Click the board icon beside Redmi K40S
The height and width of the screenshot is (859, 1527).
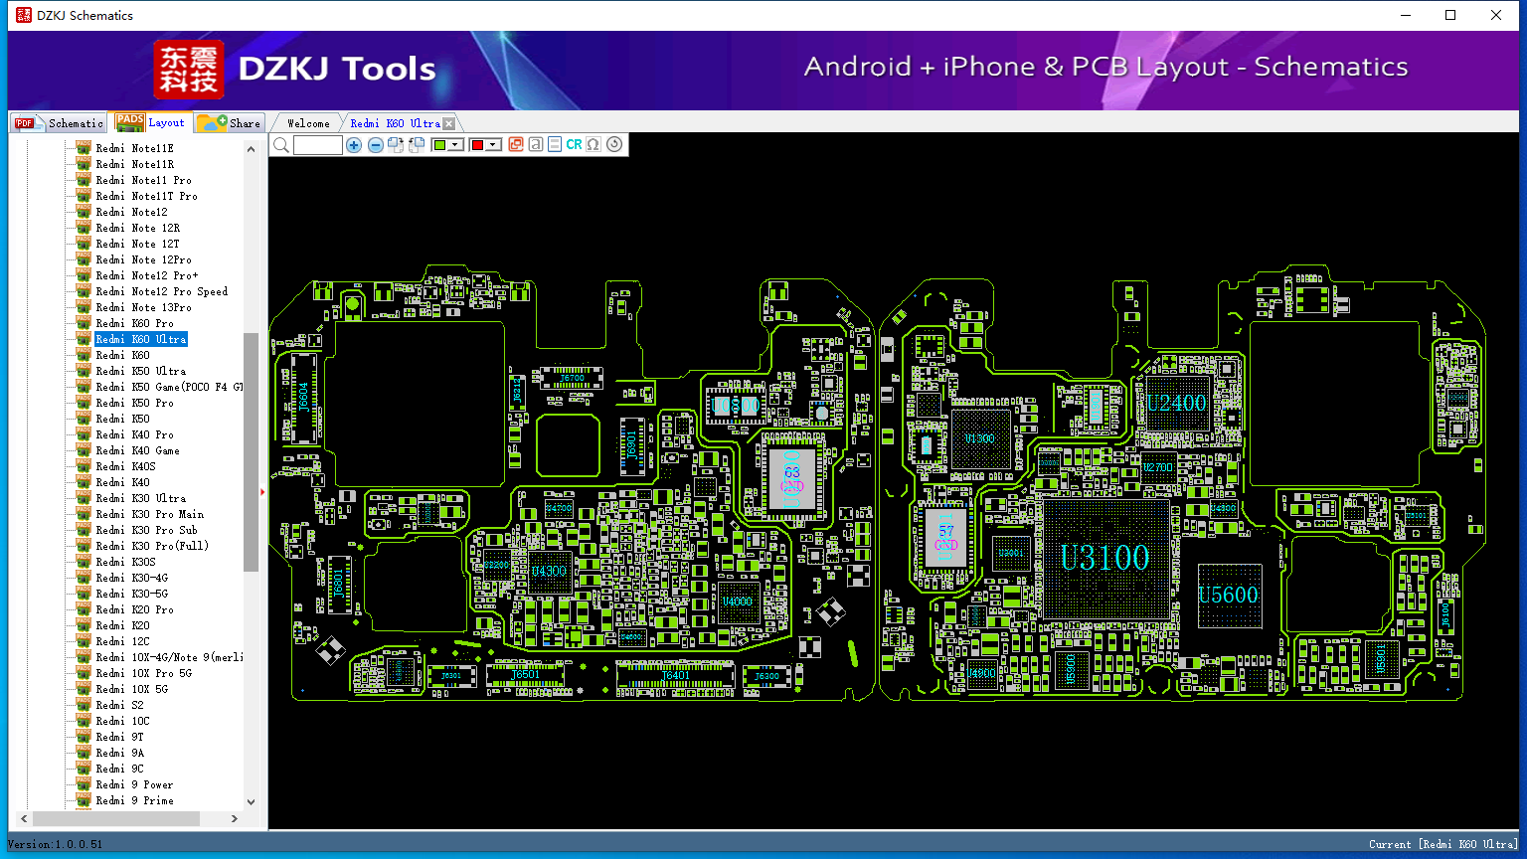tap(84, 466)
